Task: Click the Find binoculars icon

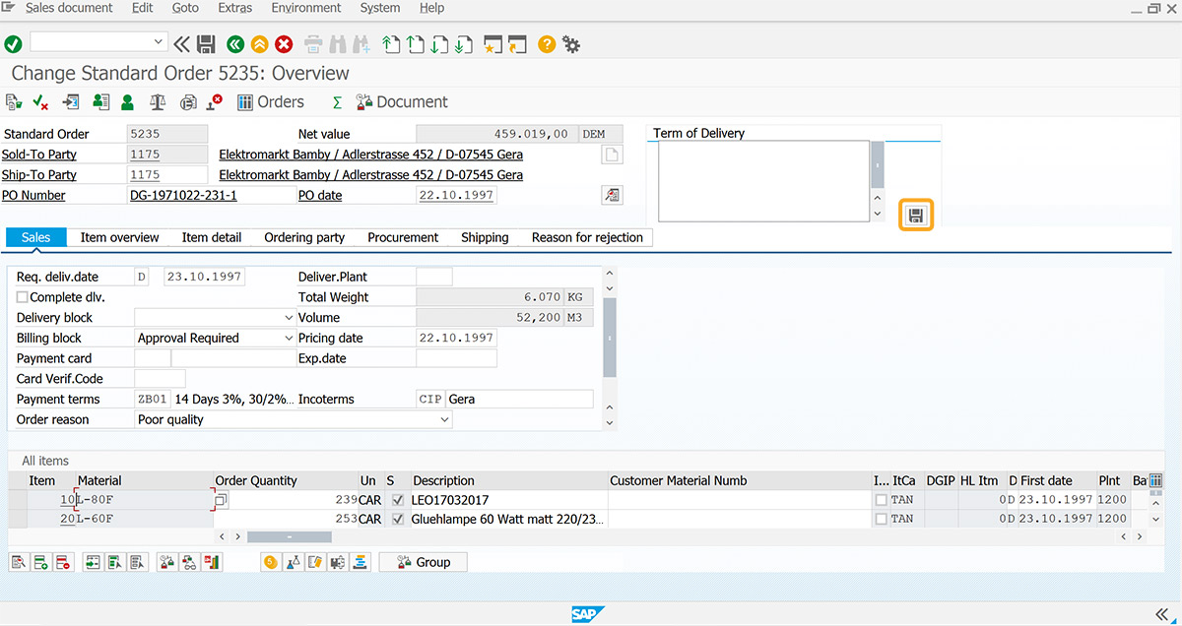Action: click(x=338, y=44)
